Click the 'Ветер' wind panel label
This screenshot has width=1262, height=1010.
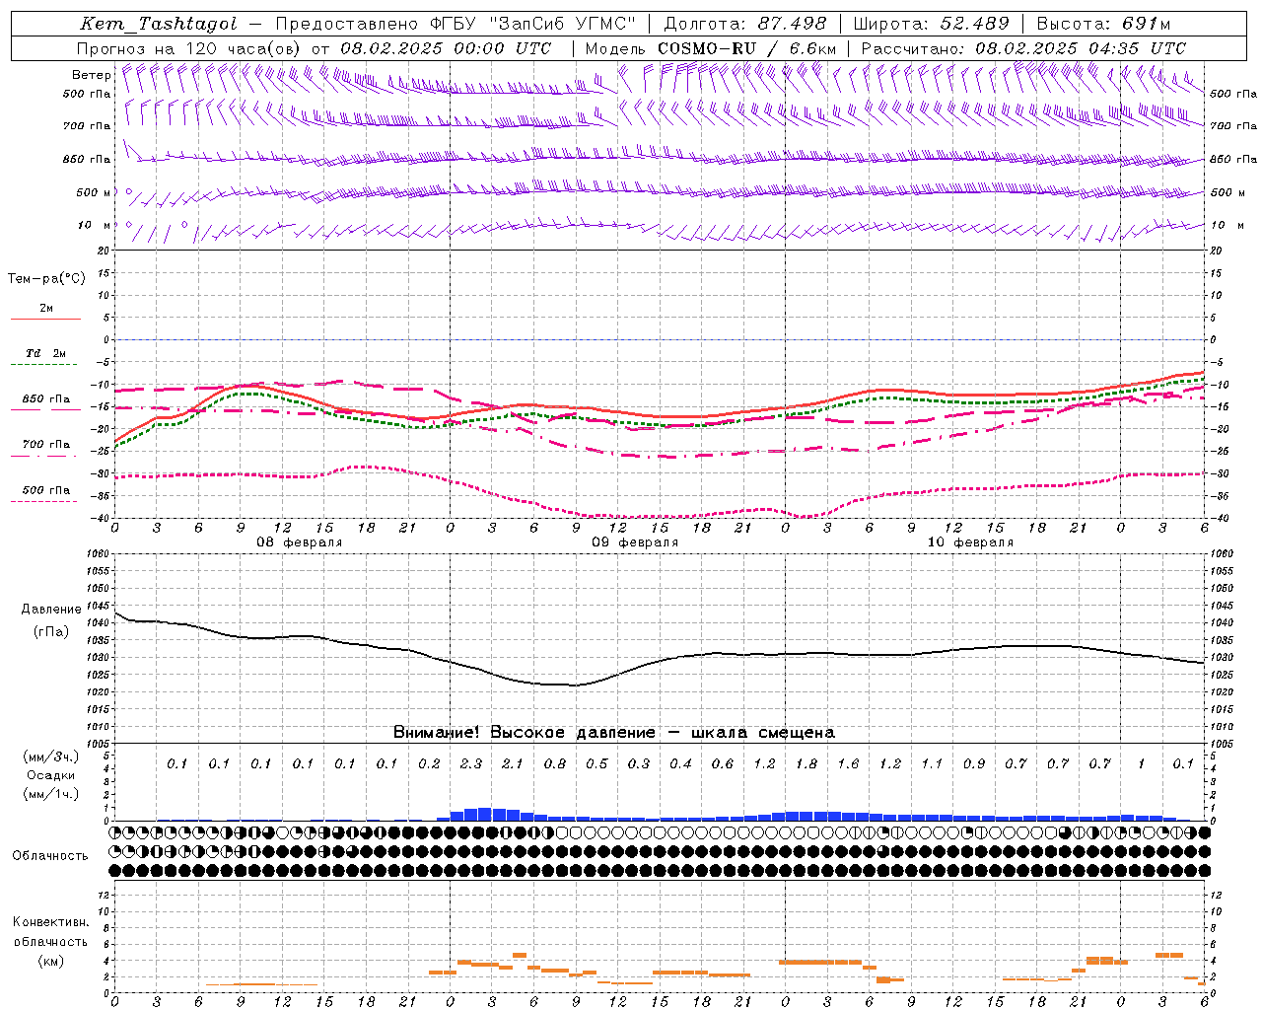[x=92, y=75]
